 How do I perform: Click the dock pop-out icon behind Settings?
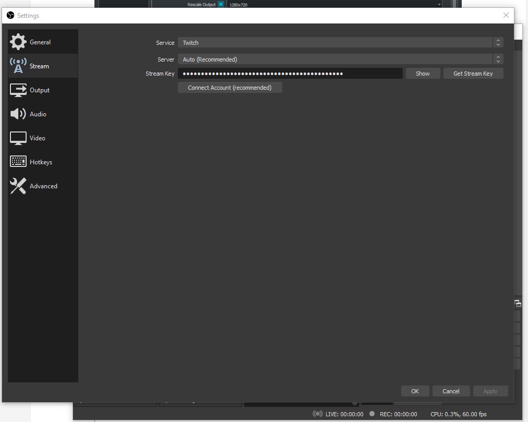click(518, 304)
